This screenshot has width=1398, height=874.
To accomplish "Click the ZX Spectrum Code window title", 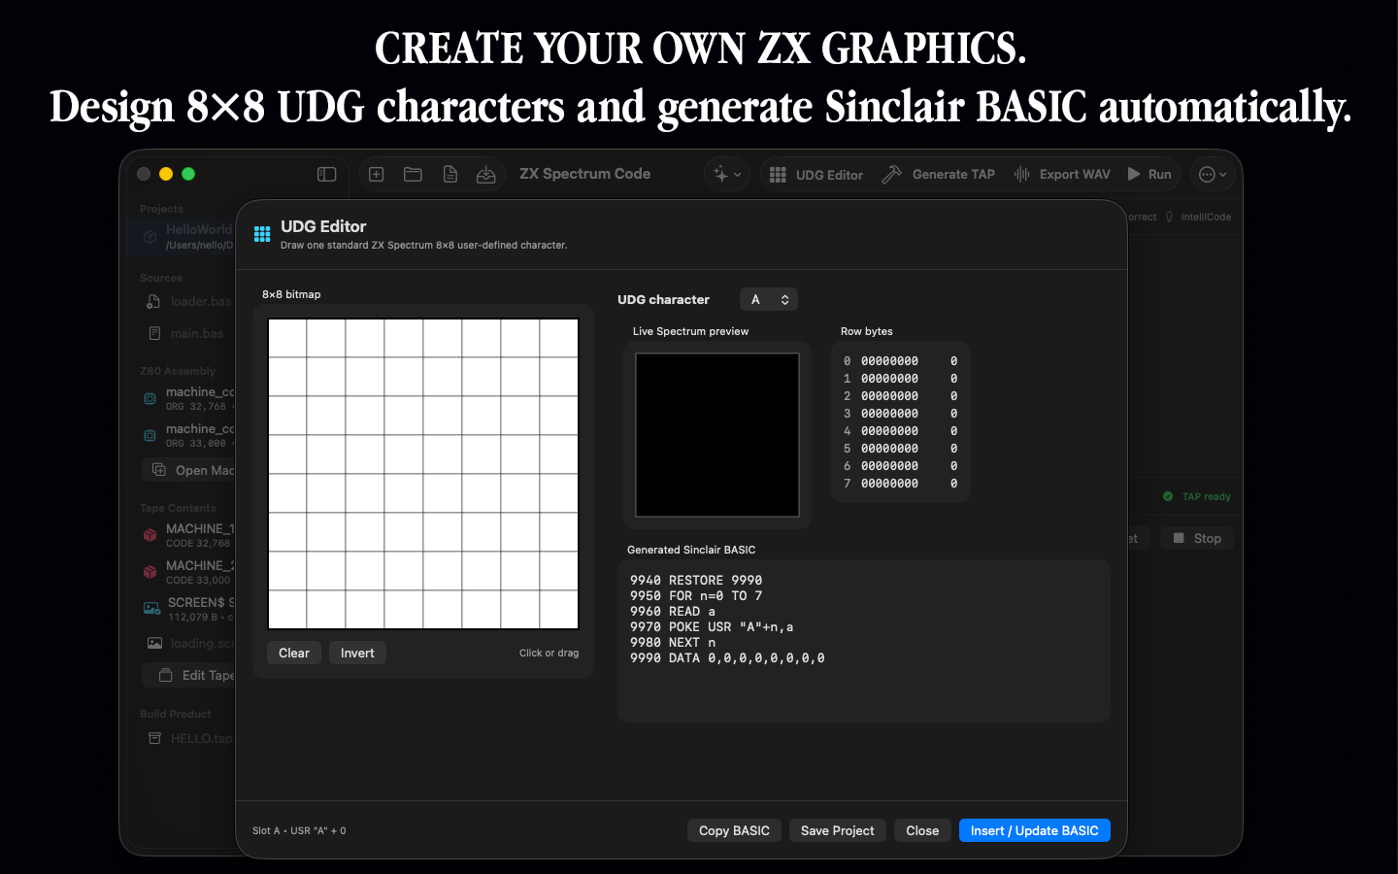I will (x=584, y=174).
